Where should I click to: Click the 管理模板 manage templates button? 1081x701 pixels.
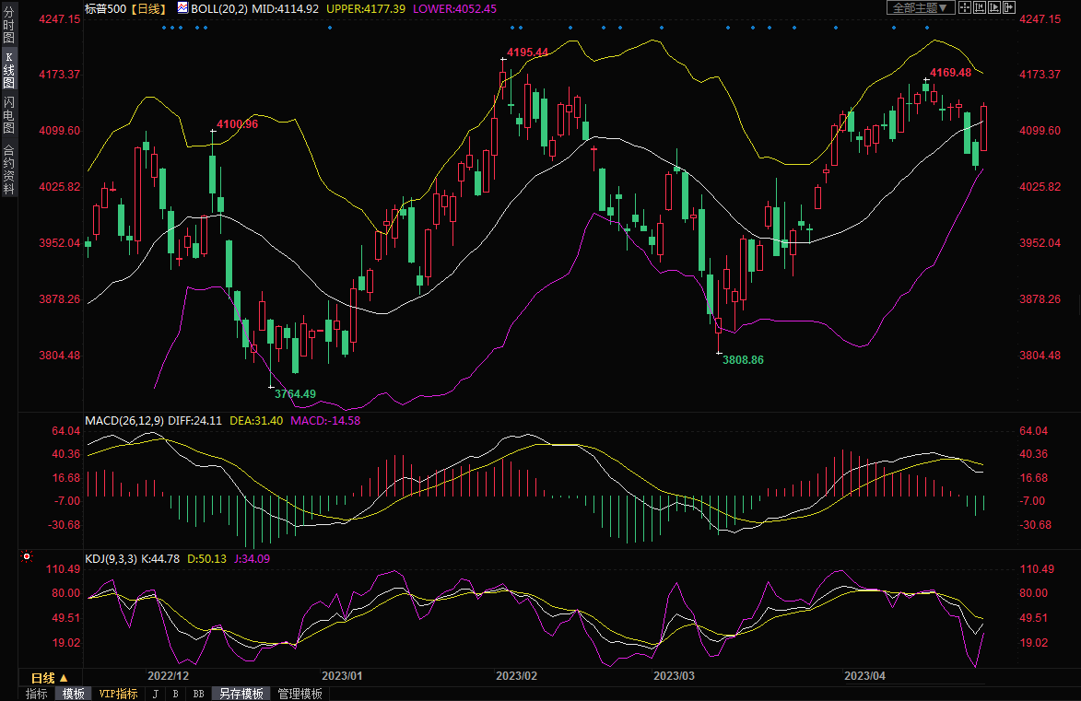300,694
